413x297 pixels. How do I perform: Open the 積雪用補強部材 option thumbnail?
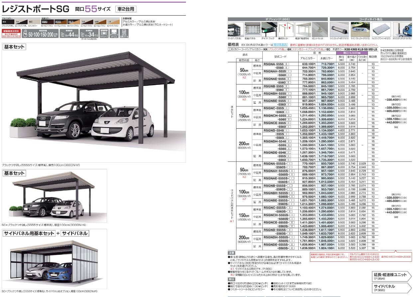(303, 29)
